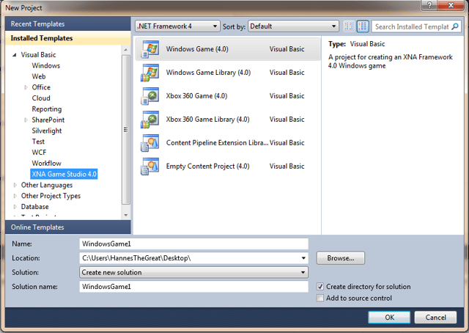Click the template tree scrollbar thumb
The width and height of the screenshot is (469, 333).
[x=125, y=129]
